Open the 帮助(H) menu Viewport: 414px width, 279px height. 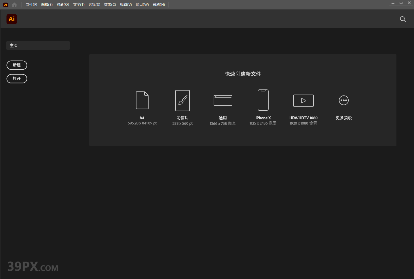(159, 5)
